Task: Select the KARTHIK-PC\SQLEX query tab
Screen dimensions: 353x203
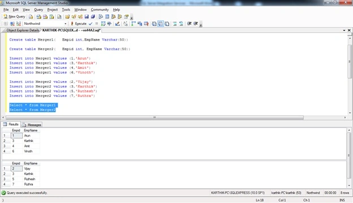Action: coord(71,30)
